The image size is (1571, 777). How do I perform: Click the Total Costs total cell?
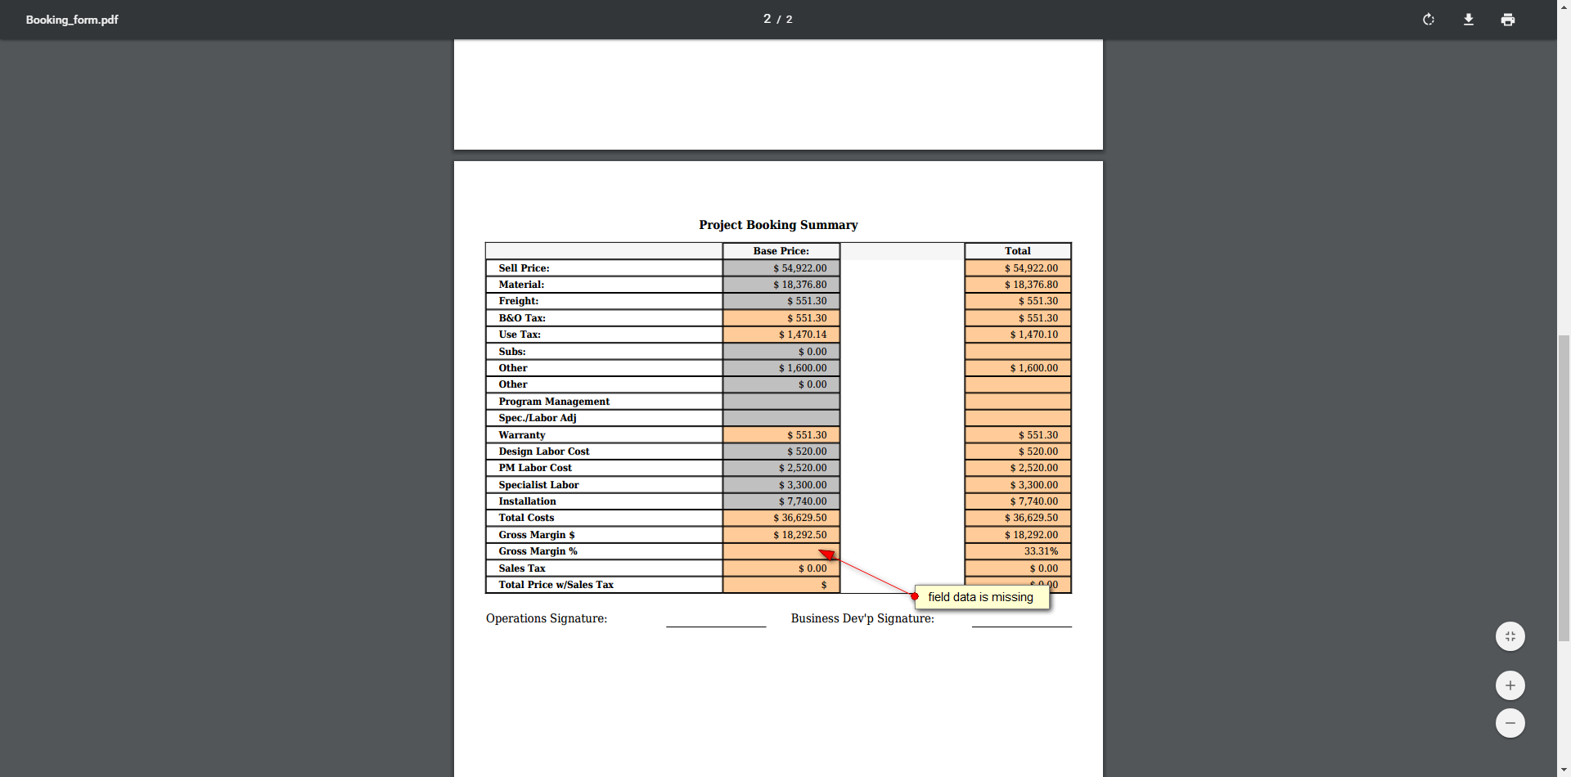(x=1018, y=518)
